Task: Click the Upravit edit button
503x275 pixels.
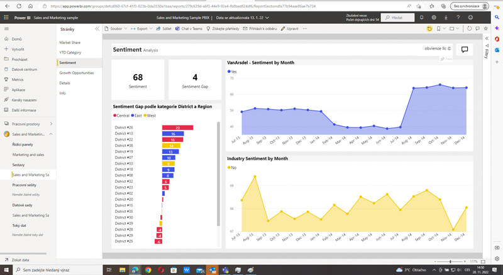Action: click(289, 29)
